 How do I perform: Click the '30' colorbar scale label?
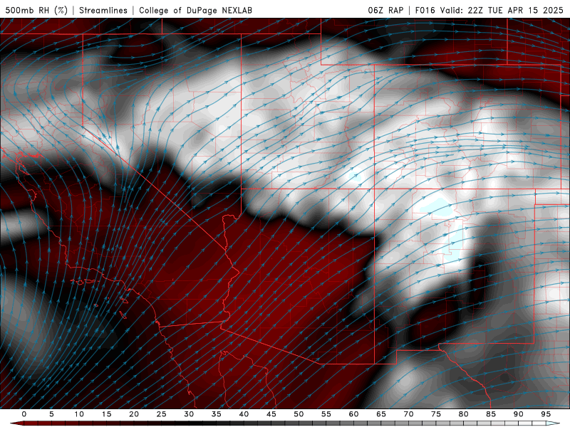(x=189, y=414)
